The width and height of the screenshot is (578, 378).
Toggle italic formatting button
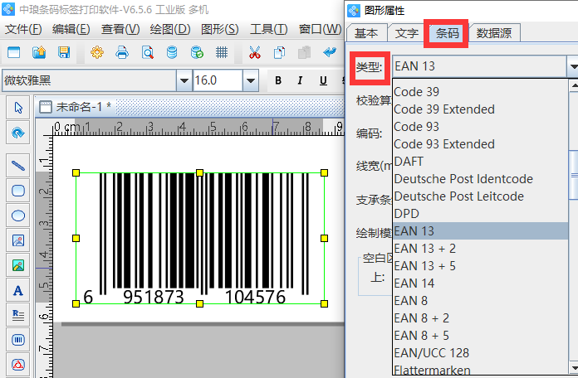[x=300, y=80]
